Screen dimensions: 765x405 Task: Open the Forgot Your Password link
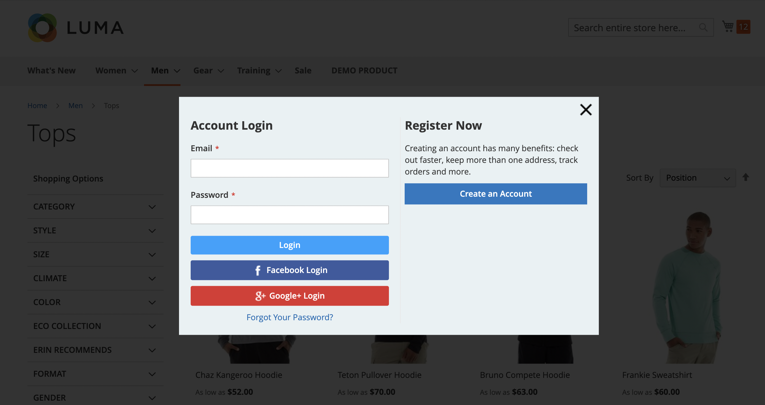tap(289, 317)
